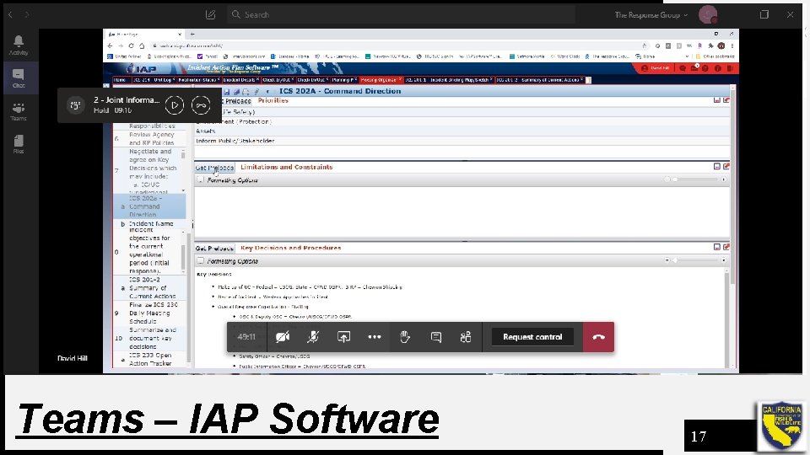
Task: Click the print icon in ICS 202A toolbar
Action: tap(246, 91)
